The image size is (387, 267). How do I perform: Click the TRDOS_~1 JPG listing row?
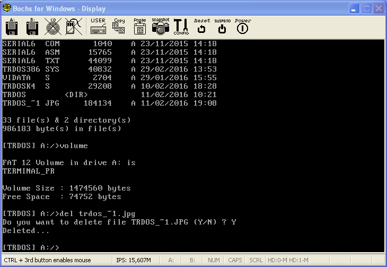109,103
